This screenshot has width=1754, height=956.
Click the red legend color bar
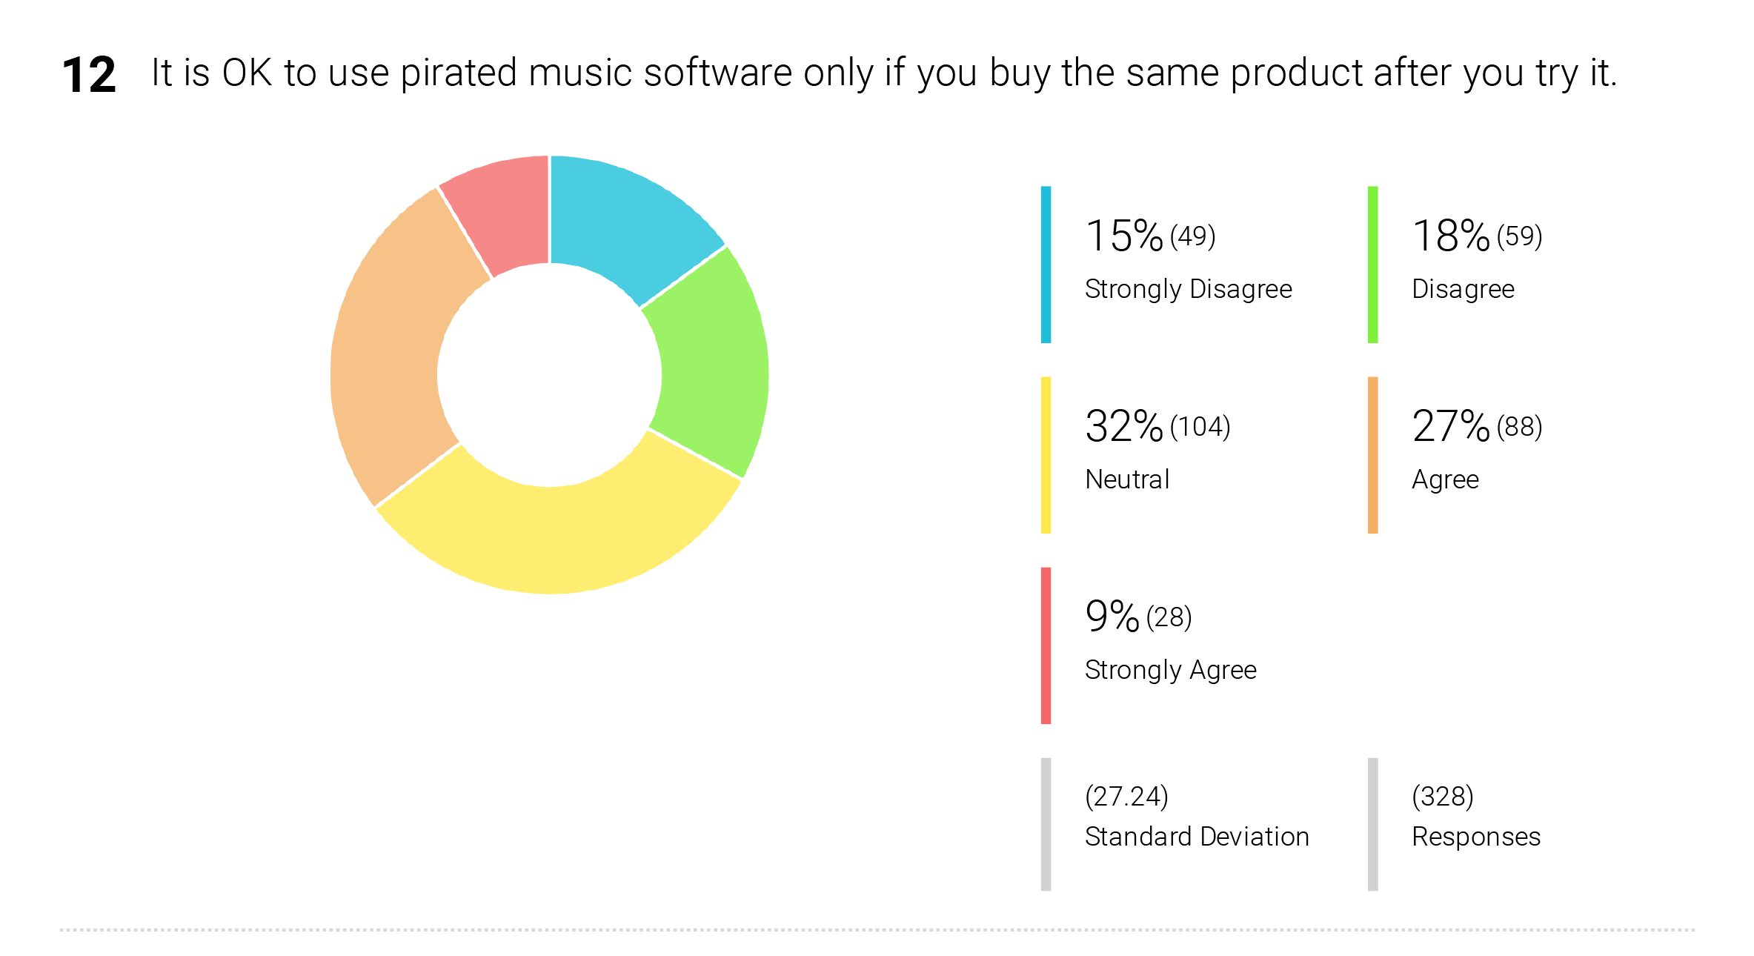[1046, 645]
